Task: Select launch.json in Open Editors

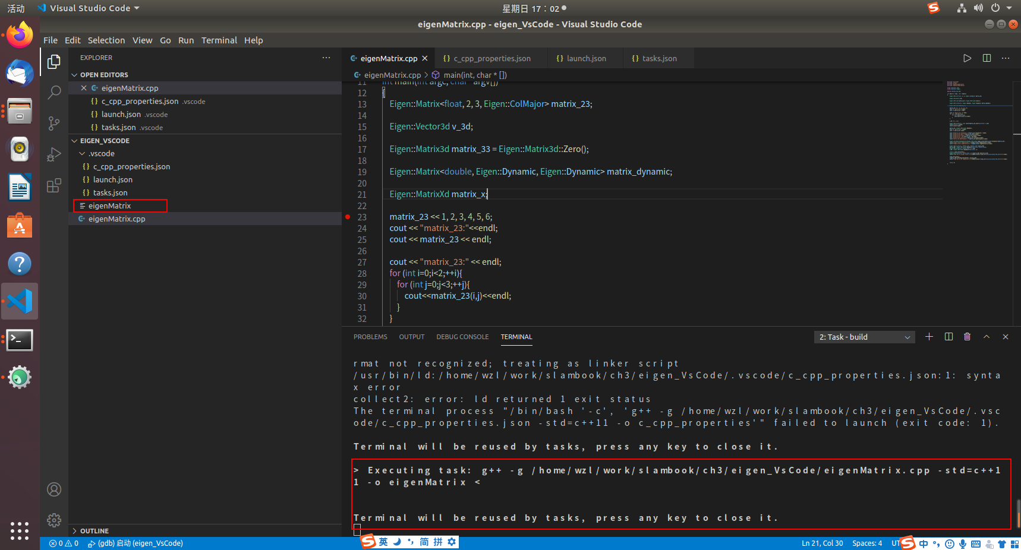Action: coord(205,114)
